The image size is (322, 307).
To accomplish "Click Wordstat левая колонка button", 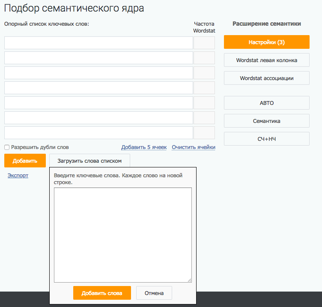I will pos(266,60).
